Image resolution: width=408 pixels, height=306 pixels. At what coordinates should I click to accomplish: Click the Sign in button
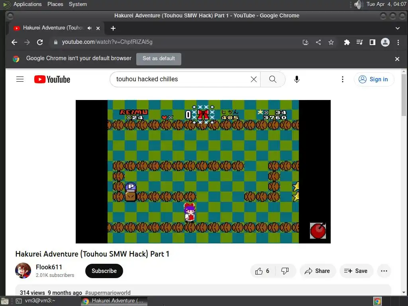[374, 79]
